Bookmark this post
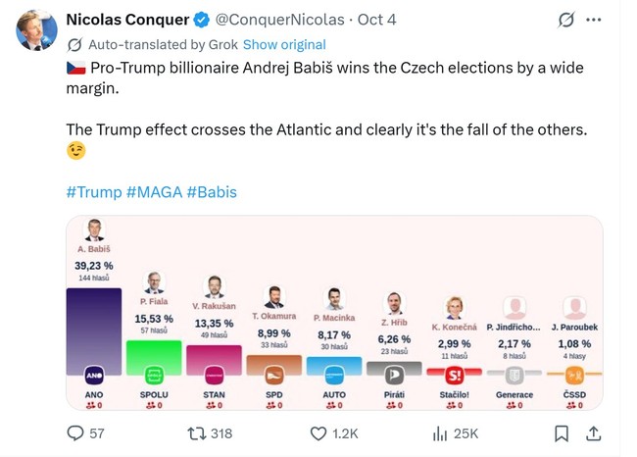637x457 pixels. pos(562,432)
